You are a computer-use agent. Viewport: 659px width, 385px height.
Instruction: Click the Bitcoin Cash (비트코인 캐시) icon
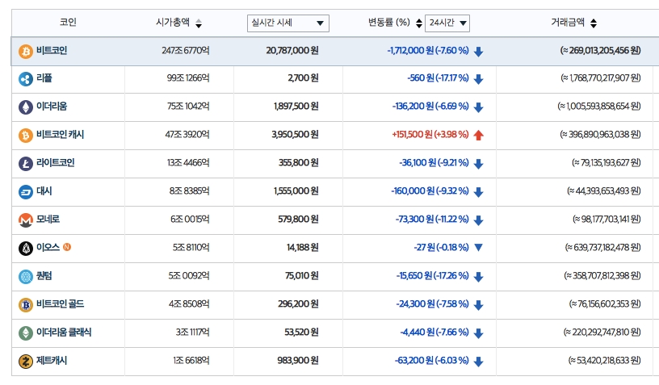tap(26, 135)
